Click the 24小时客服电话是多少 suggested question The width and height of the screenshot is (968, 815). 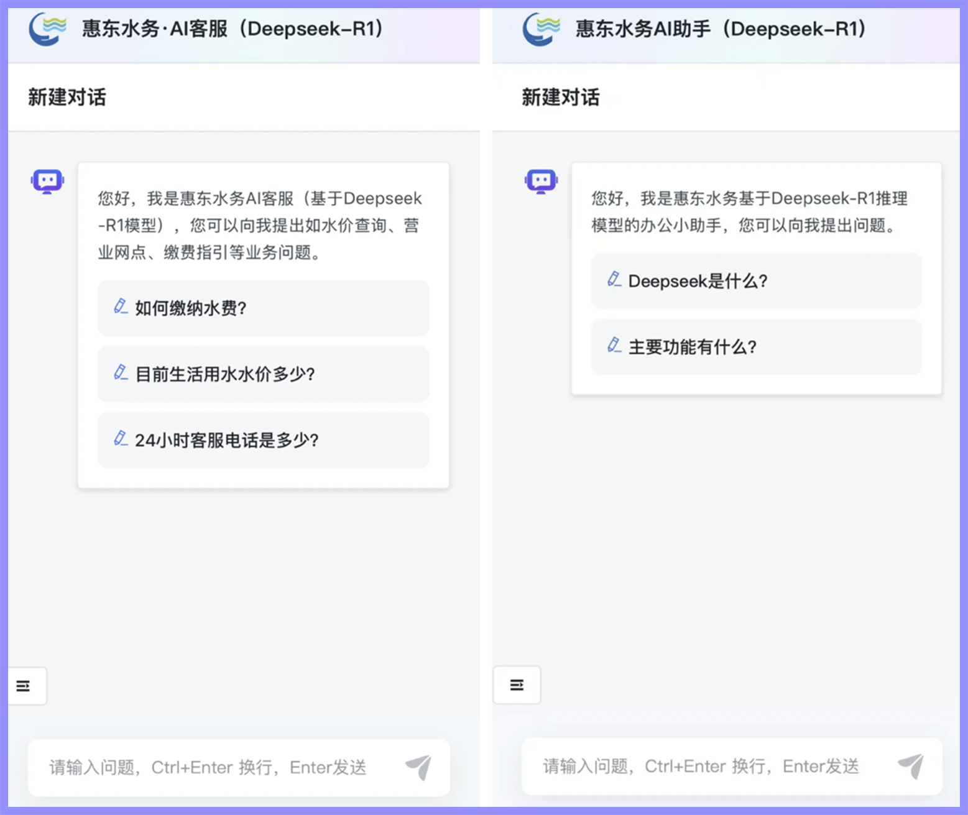click(x=263, y=440)
